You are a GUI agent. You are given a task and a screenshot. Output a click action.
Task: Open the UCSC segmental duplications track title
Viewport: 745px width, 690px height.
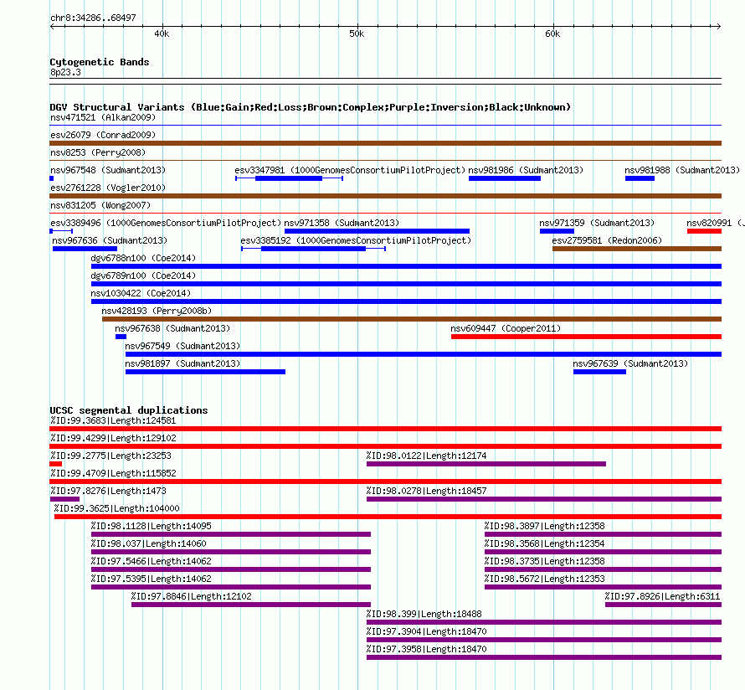pos(129,410)
